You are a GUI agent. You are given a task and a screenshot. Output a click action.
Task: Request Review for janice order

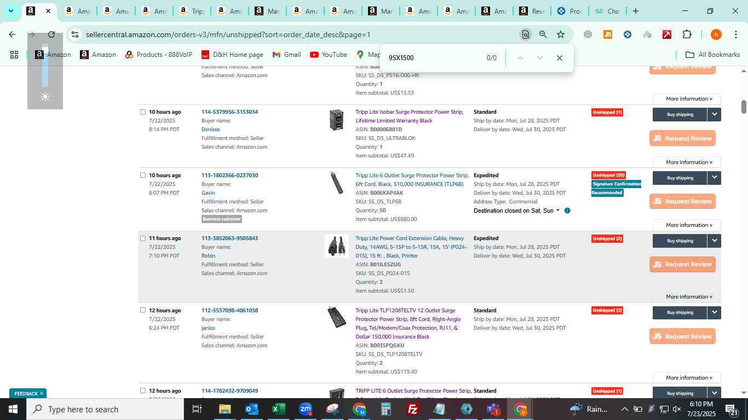pyautogui.click(x=682, y=336)
